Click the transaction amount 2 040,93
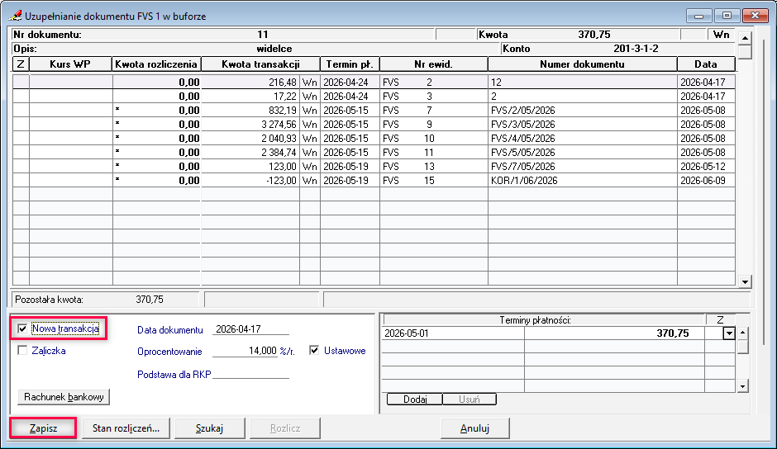The height and width of the screenshot is (449, 777). coord(279,138)
